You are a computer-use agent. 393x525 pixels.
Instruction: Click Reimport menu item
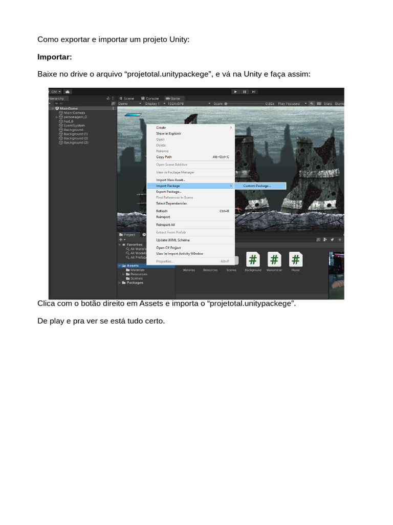pos(191,217)
